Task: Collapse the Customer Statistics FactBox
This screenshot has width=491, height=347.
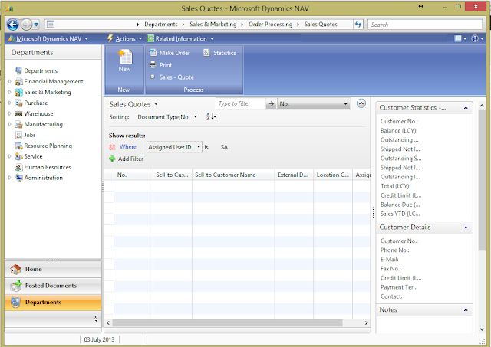Action: 466,108
